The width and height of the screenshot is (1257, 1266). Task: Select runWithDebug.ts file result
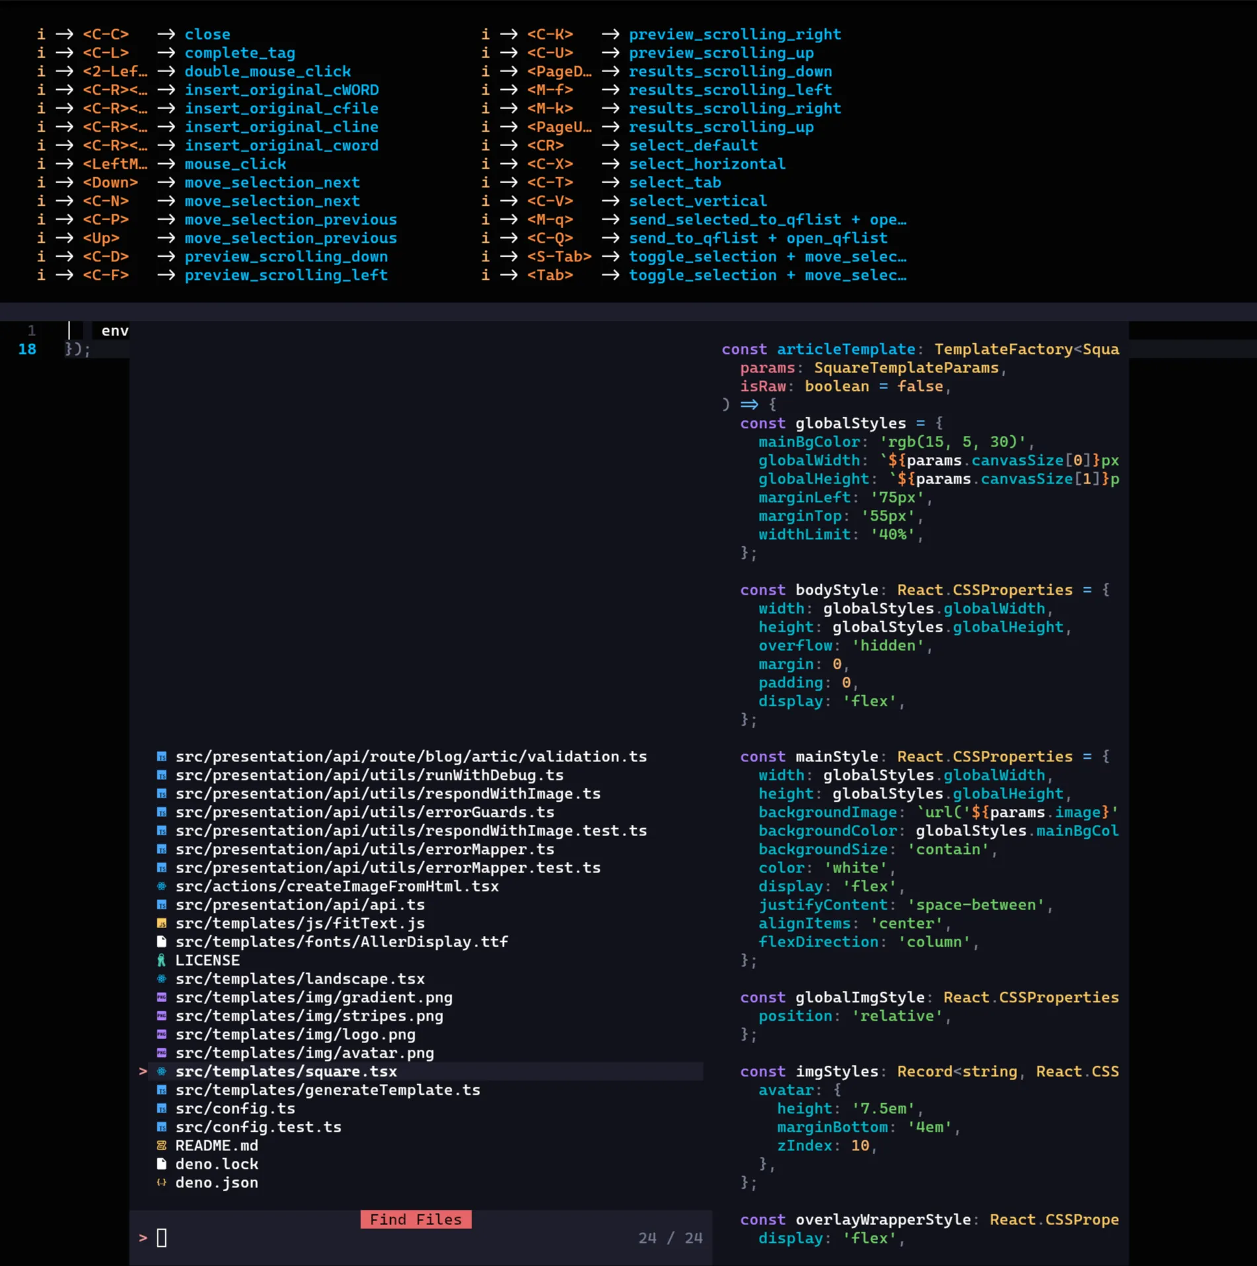pyautogui.click(x=369, y=775)
